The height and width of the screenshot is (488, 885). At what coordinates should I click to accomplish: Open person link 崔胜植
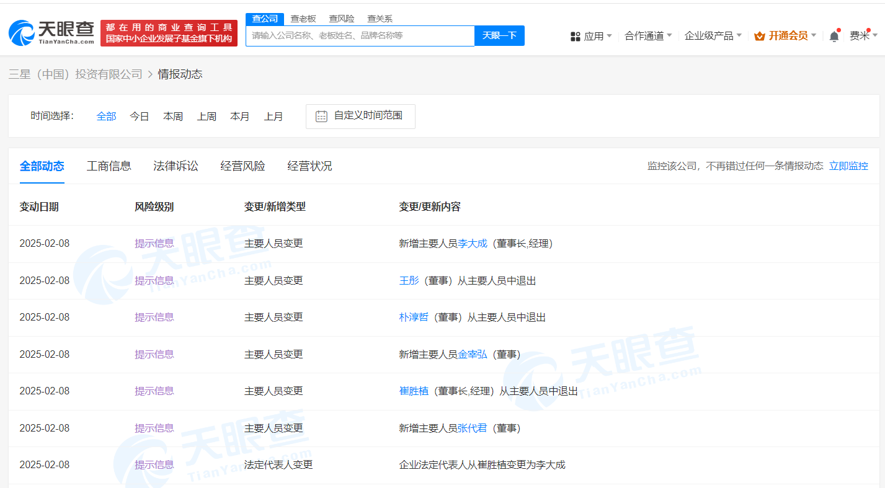coord(414,391)
